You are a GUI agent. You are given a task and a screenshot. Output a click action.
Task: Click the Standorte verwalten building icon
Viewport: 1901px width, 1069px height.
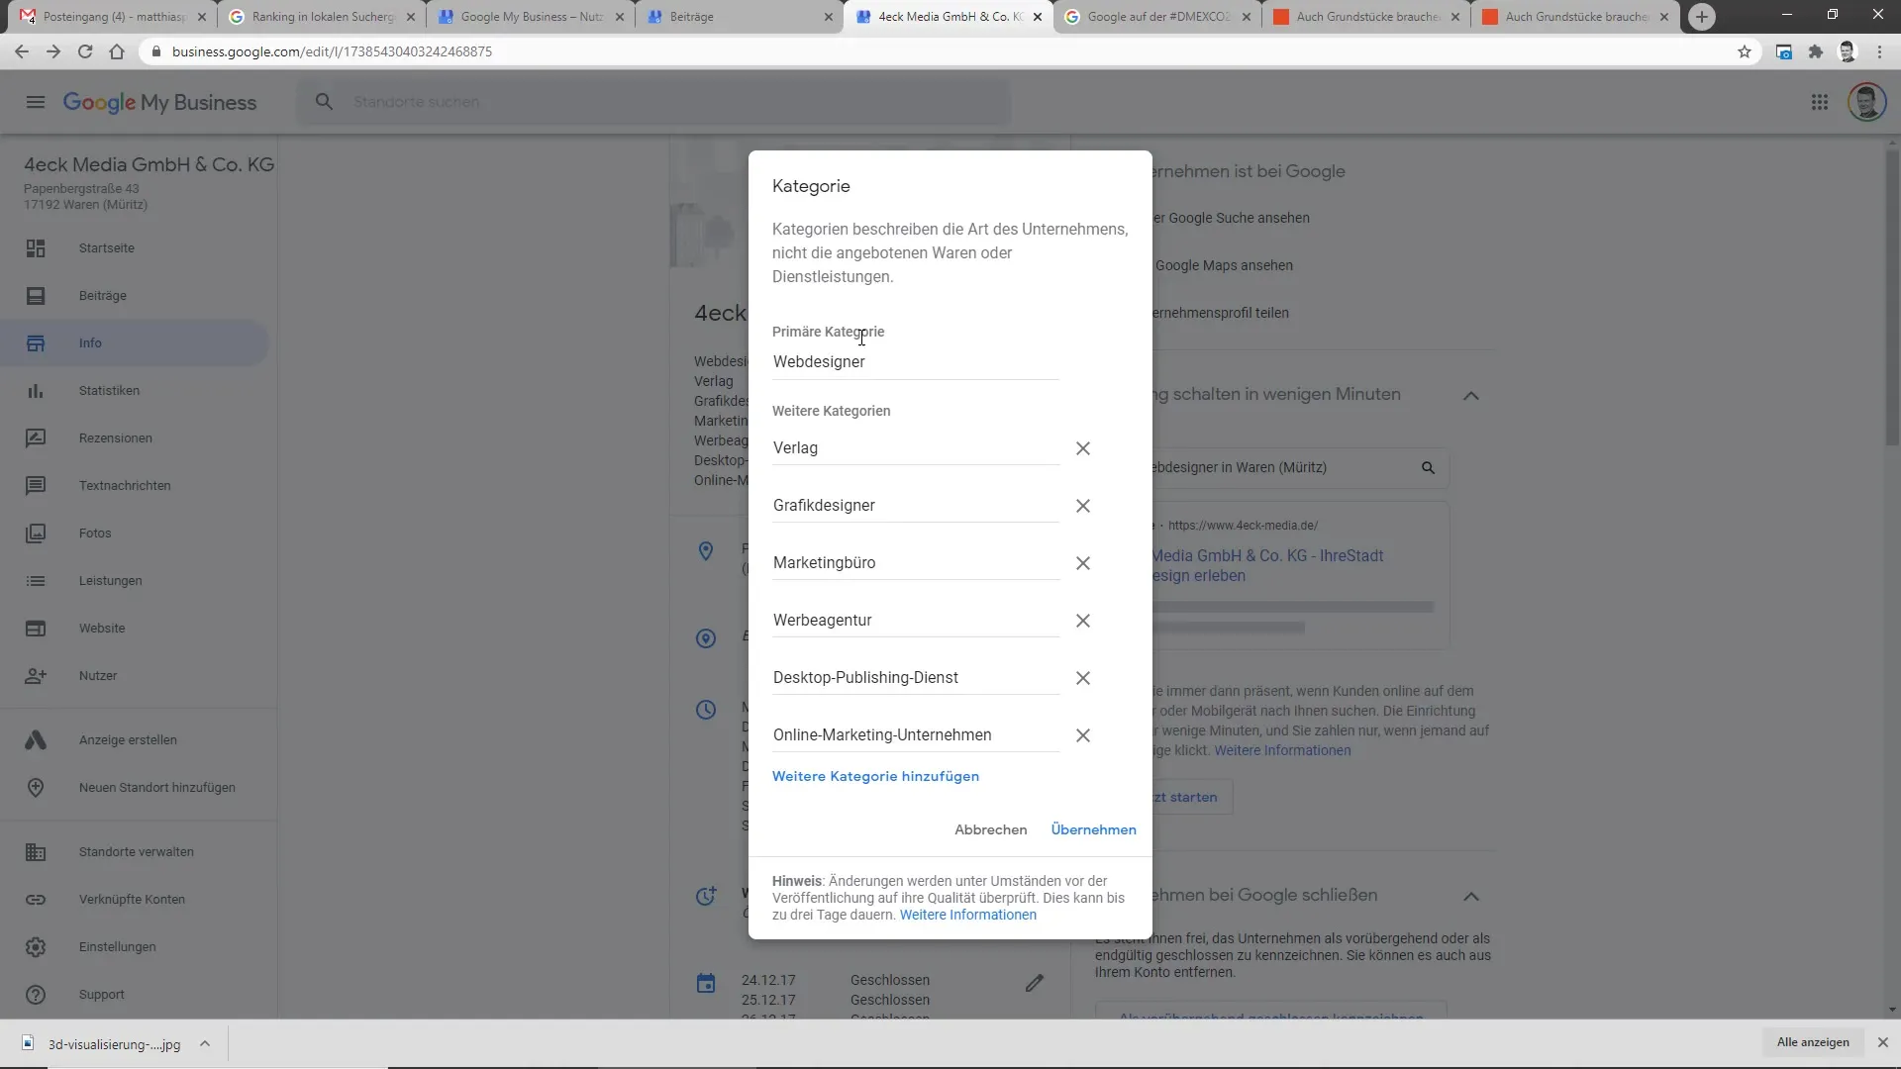[x=36, y=852]
